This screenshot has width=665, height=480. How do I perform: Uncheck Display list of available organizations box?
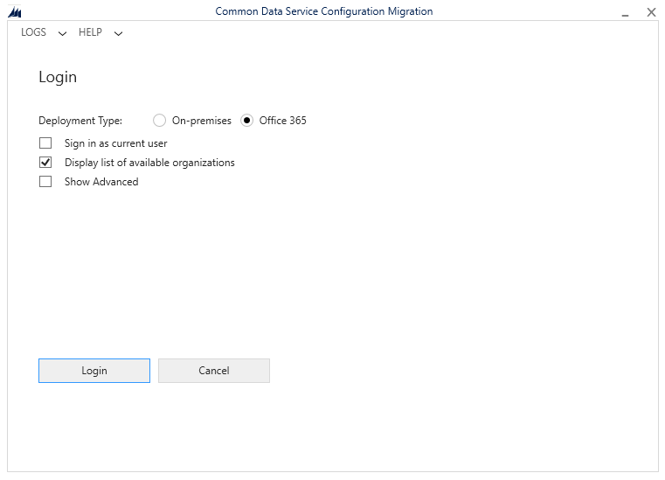(45, 163)
